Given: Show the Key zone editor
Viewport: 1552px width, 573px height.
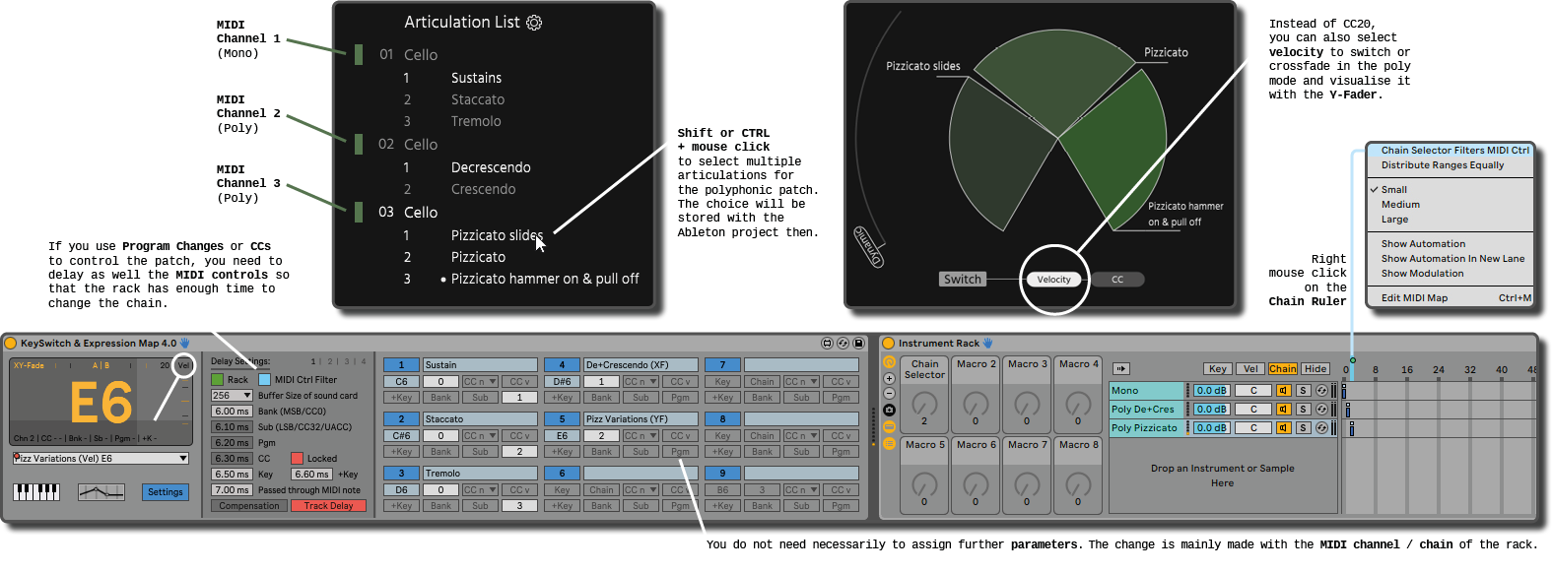Looking at the screenshot, I should (x=1218, y=369).
